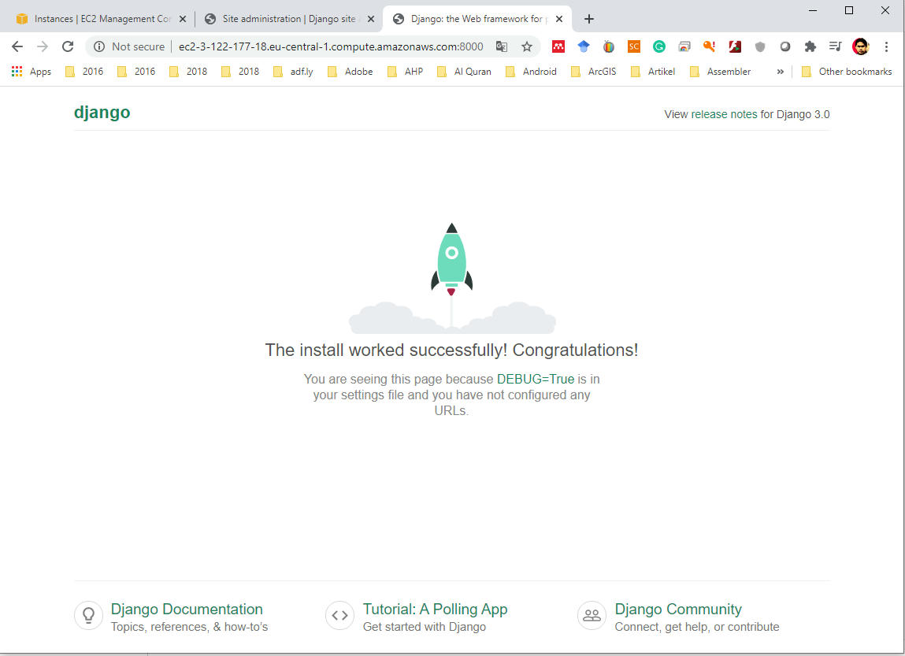Image resolution: width=905 pixels, height=656 pixels.
Task: Click the DEBUG=True link
Action: (536, 379)
